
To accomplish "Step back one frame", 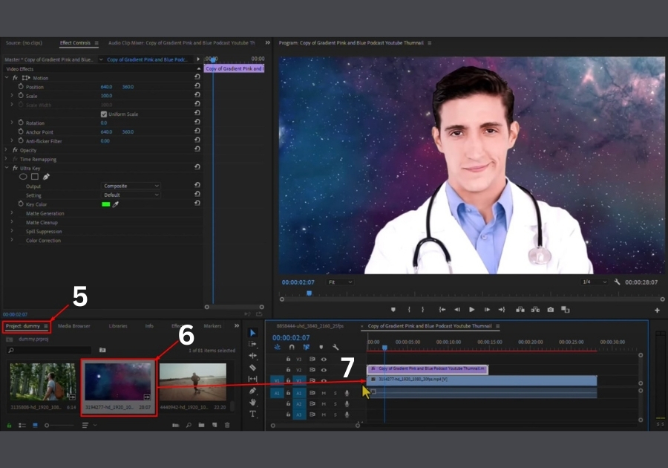I will (456, 310).
